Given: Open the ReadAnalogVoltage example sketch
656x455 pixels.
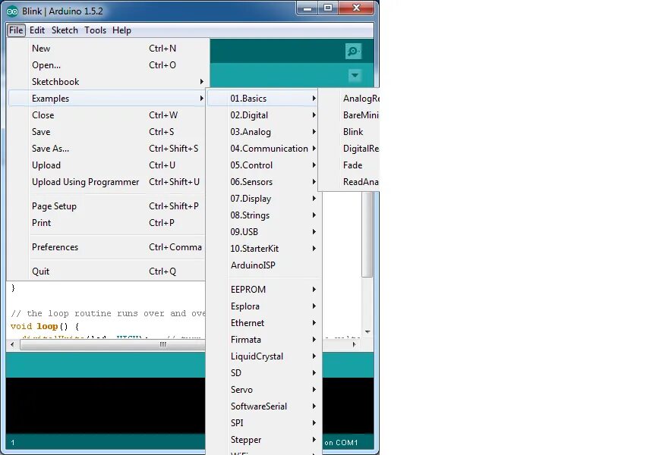Looking at the screenshot, I should 350,182.
